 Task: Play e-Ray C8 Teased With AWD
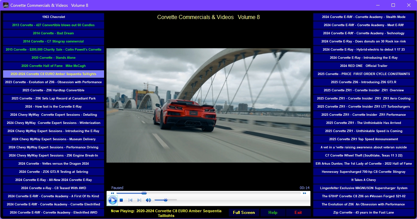53,188
